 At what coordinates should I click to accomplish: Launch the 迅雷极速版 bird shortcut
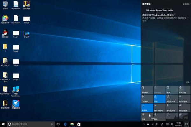(16, 104)
